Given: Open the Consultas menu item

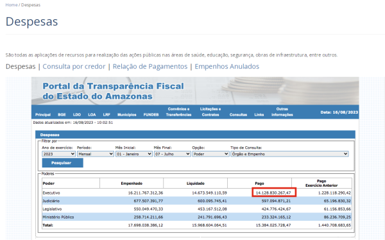Looking at the screenshot, I should 238,115.
